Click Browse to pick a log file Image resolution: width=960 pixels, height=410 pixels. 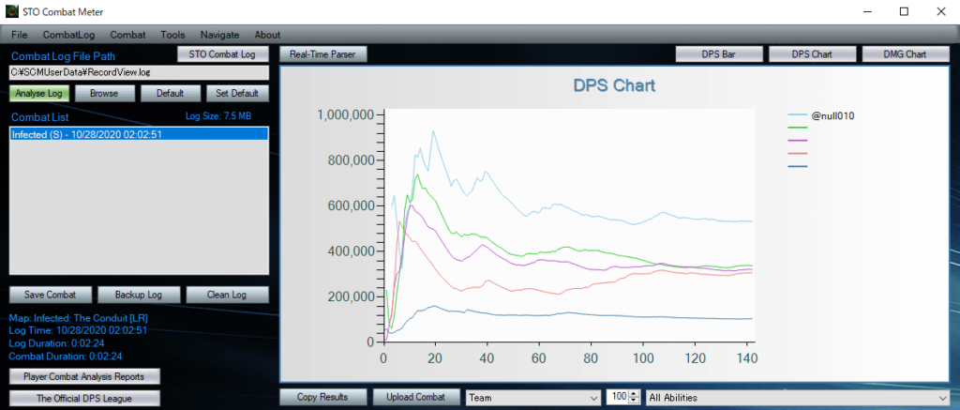coord(104,94)
